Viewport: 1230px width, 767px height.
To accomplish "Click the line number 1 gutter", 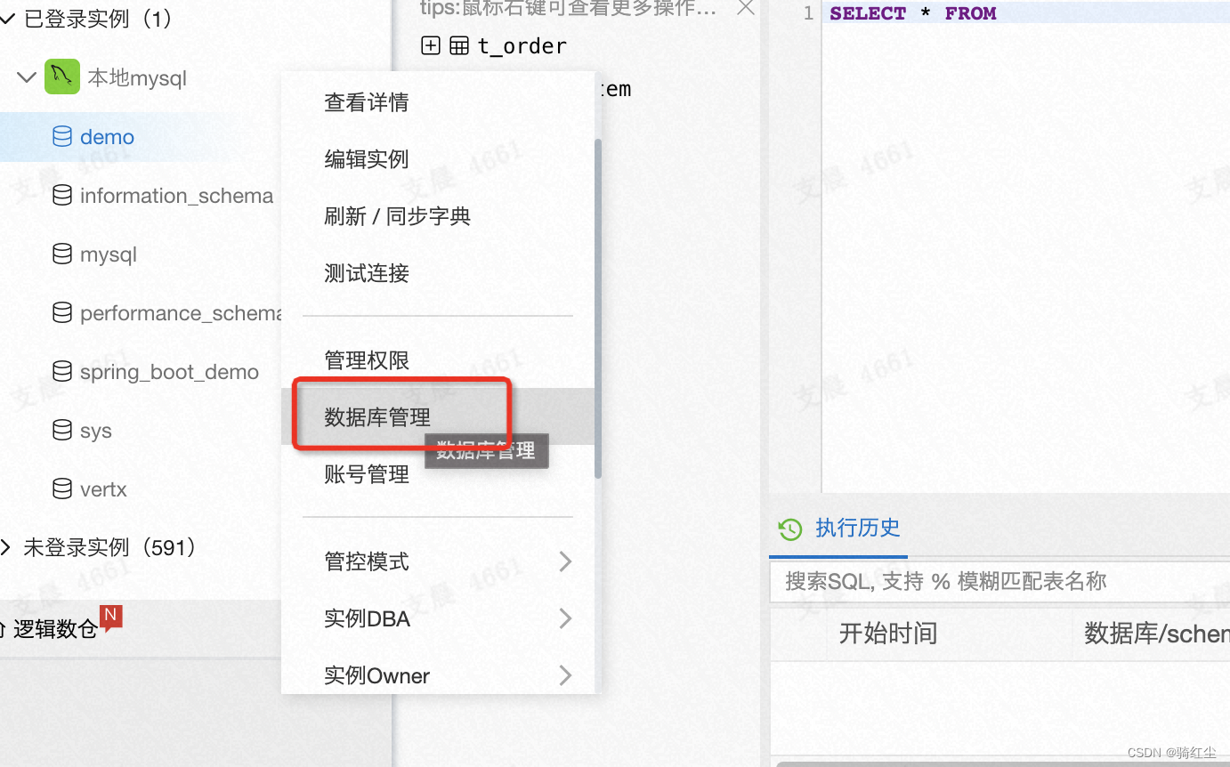I will [807, 13].
